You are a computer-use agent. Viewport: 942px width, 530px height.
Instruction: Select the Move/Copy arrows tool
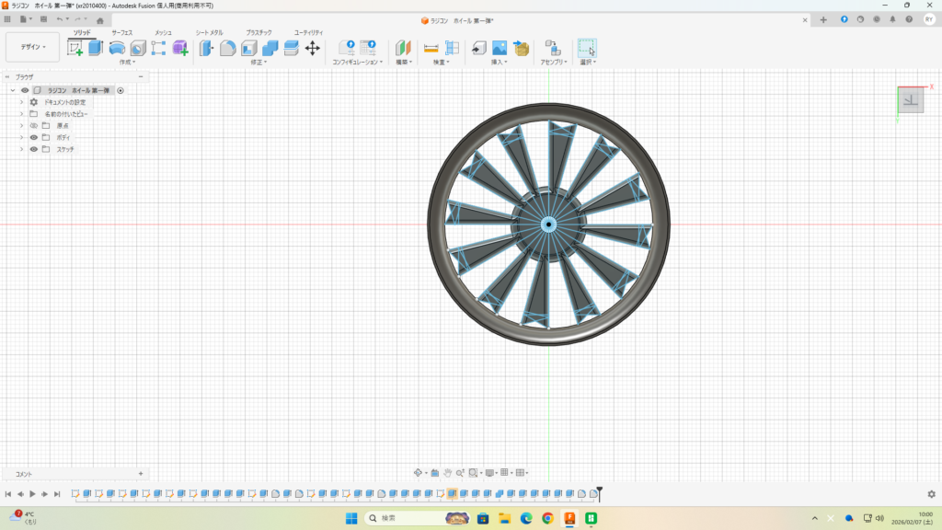(312, 48)
